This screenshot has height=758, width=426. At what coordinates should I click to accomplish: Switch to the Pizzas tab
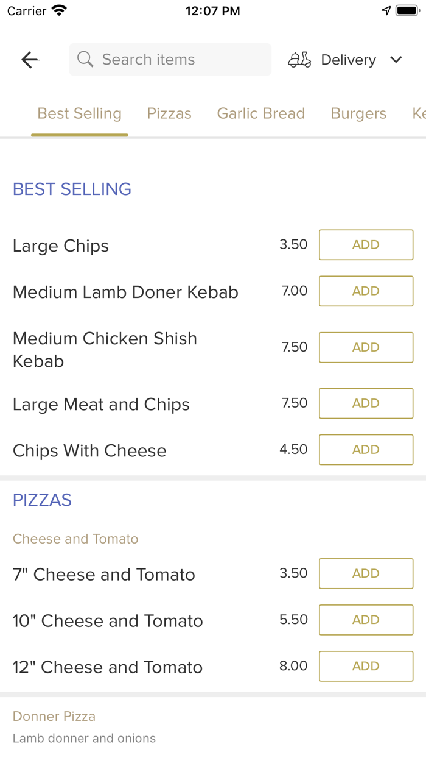click(169, 113)
